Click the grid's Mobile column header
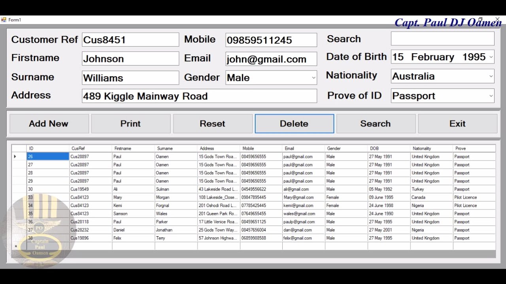 click(x=261, y=148)
